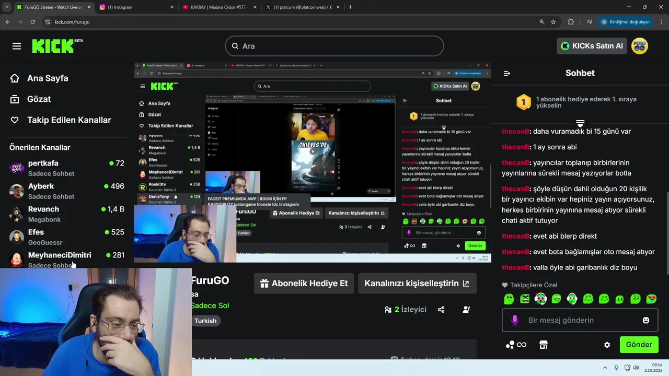Viewport: 669px width, 376px height.
Task: Click the stream video player
Action: pyautogui.click(x=313, y=162)
